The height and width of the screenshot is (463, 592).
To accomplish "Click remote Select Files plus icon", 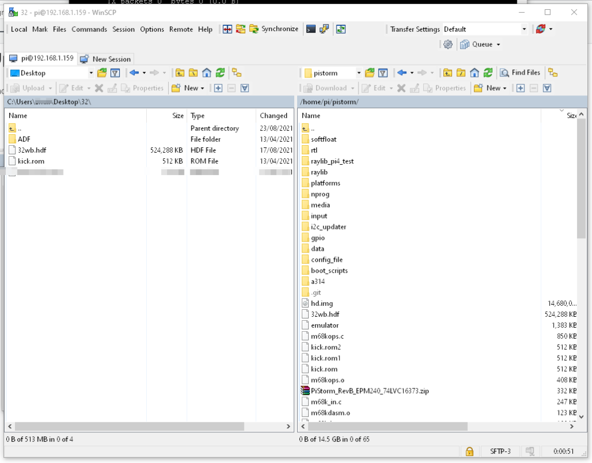I will click(520, 88).
